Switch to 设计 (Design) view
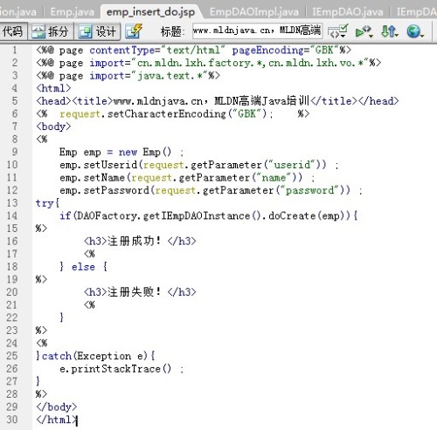The width and height of the screenshot is (437, 430). pos(98,31)
